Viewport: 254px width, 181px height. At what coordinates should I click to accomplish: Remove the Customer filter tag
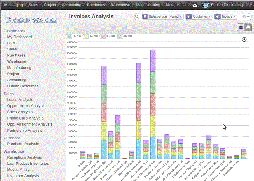point(209,17)
